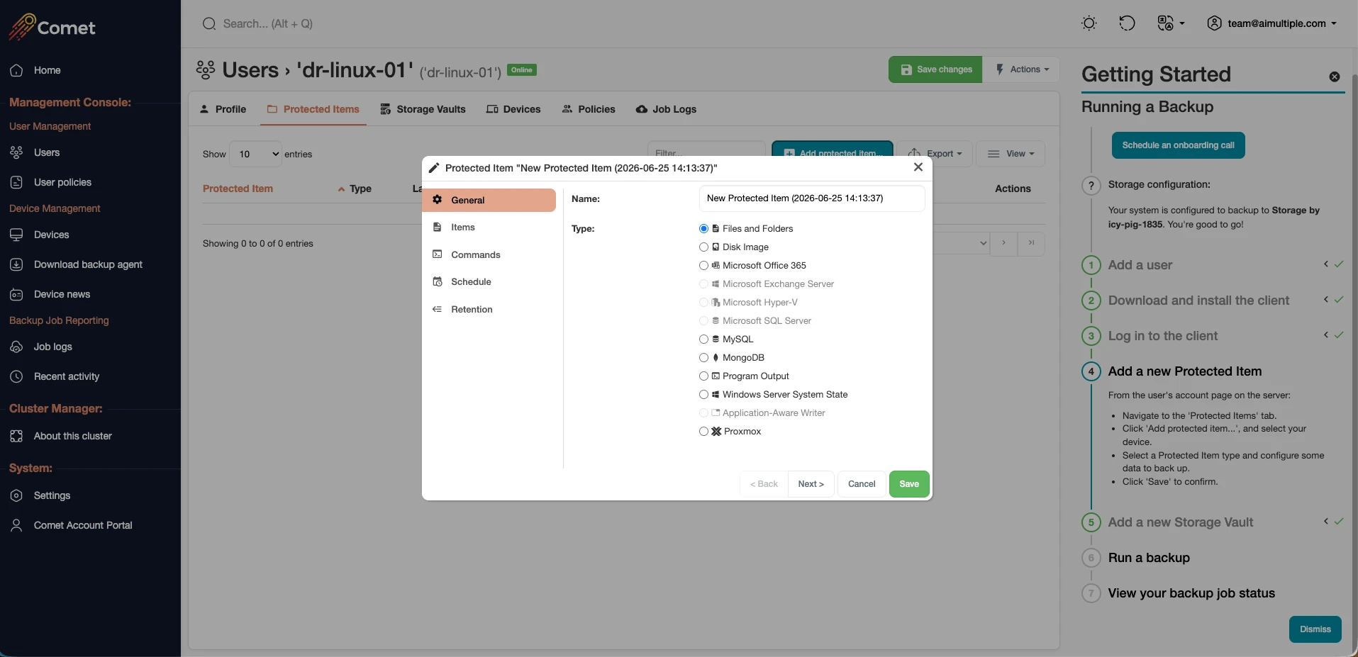Expand Download and install the client chevron
The image size is (1358, 657).
[x=1326, y=300]
